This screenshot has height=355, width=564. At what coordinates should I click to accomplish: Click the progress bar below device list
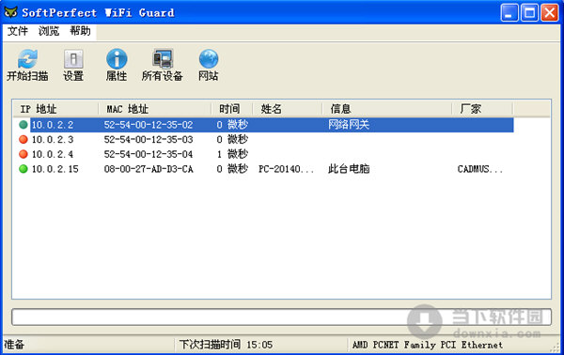[281, 316]
